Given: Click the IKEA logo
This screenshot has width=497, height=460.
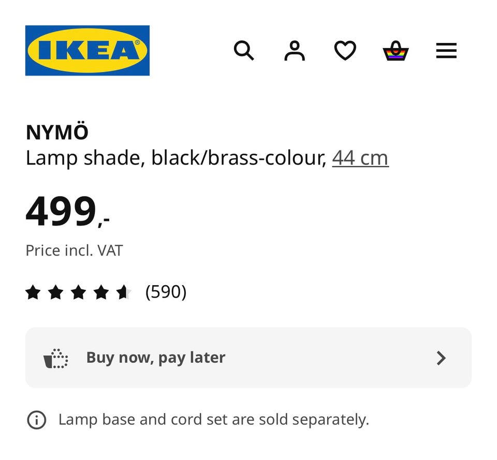Looking at the screenshot, I should pyautogui.click(x=87, y=50).
